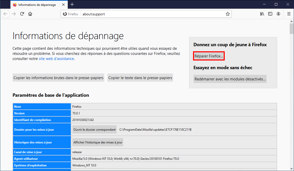The height and width of the screenshot is (171, 294).
Task: Click the forward navigation arrow
Action: point(14,14)
